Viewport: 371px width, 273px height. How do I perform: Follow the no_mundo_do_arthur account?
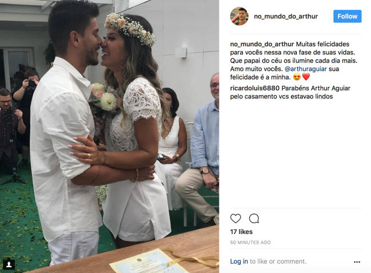(348, 17)
